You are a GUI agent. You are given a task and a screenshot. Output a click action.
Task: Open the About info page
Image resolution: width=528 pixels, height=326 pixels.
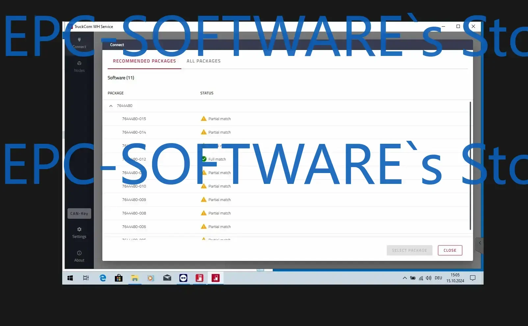coord(79,256)
